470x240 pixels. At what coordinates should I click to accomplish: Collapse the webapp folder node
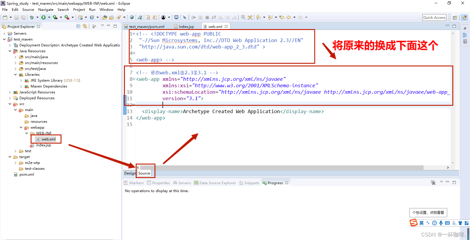click(x=21, y=127)
